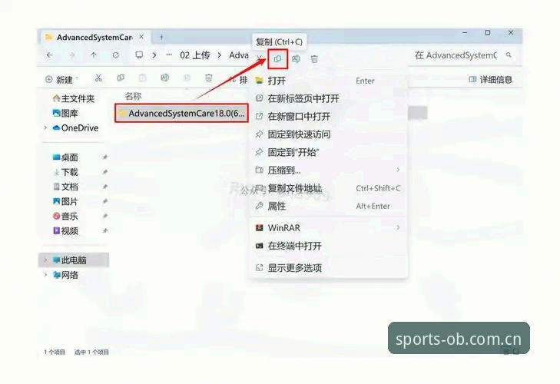Click the chevron after the monitor icon
Viewport: 560px width, 384px height.
click(154, 55)
